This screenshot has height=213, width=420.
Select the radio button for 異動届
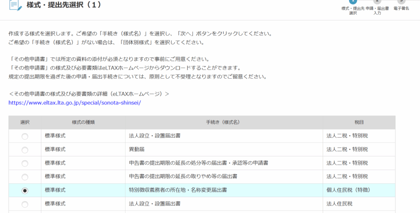(x=25, y=150)
